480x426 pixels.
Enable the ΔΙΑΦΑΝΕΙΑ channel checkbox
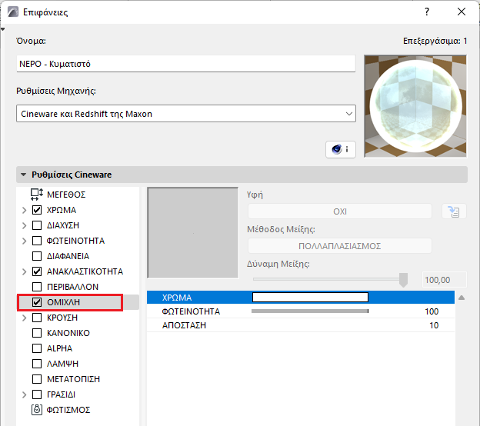point(37,256)
